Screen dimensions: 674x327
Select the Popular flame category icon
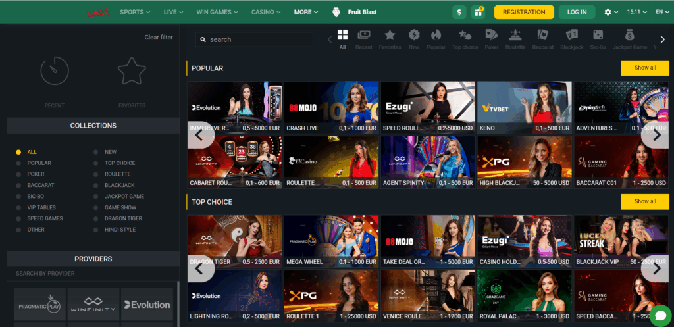pos(436,35)
